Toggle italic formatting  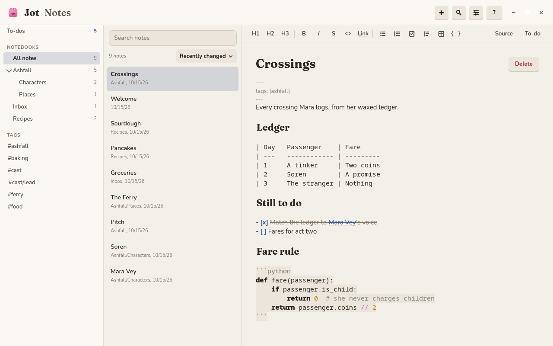[x=319, y=33]
